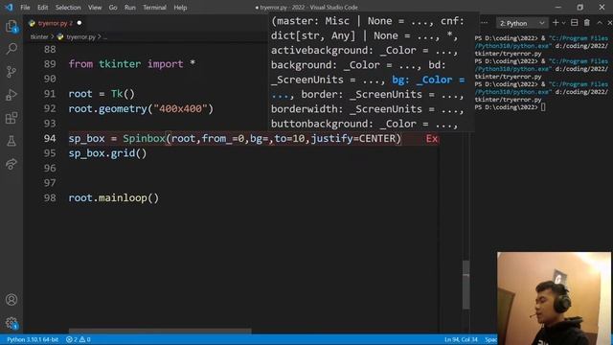The width and height of the screenshot is (613, 345).
Task: Click the word Spinbox on line 94
Action: pyautogui.click(x=145, y=138)
